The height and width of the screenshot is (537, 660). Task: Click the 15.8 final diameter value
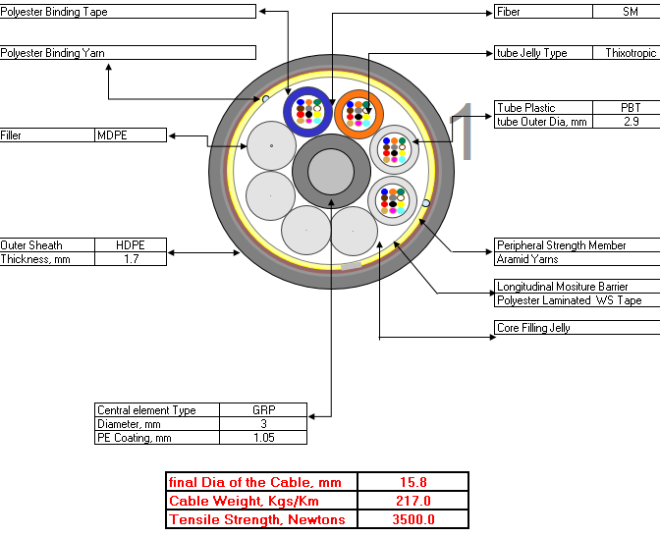[412, 482]
